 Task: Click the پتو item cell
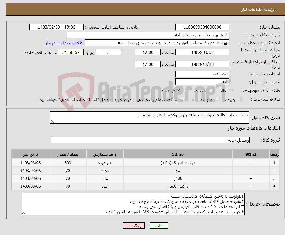(x=178, y=171)
